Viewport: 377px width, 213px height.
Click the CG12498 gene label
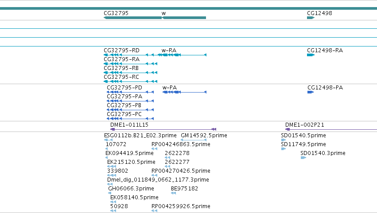click(319, 13)
